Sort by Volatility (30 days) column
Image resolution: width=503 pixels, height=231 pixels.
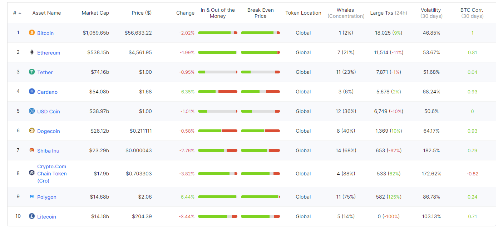point(431,13)
